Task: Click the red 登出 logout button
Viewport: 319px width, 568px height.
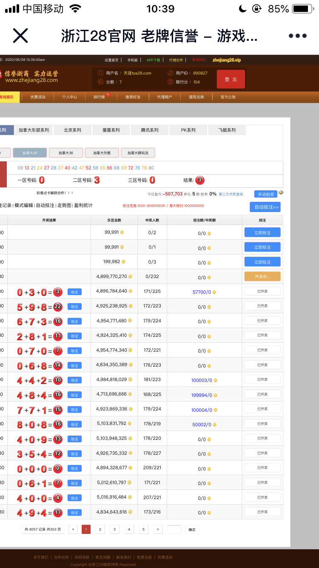Action: click(231, 79)
